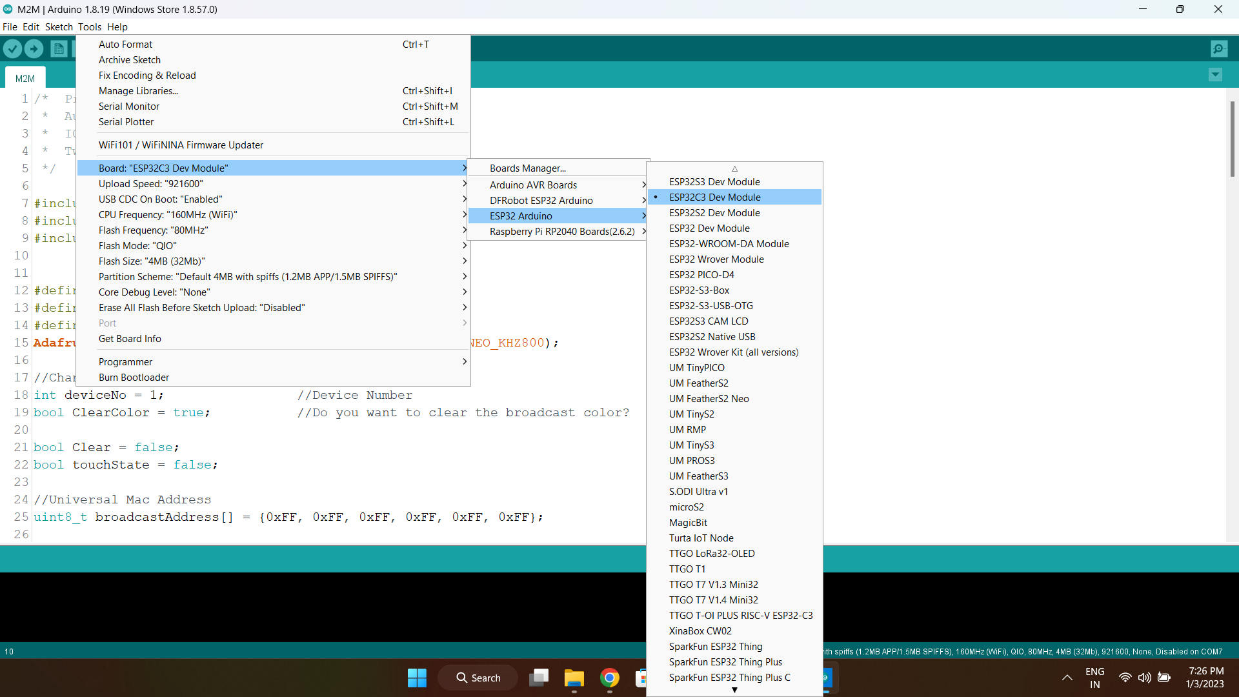Select the ESP32S3 Dev Module board
Screen dimensions: 1239x697
[714, 181]
